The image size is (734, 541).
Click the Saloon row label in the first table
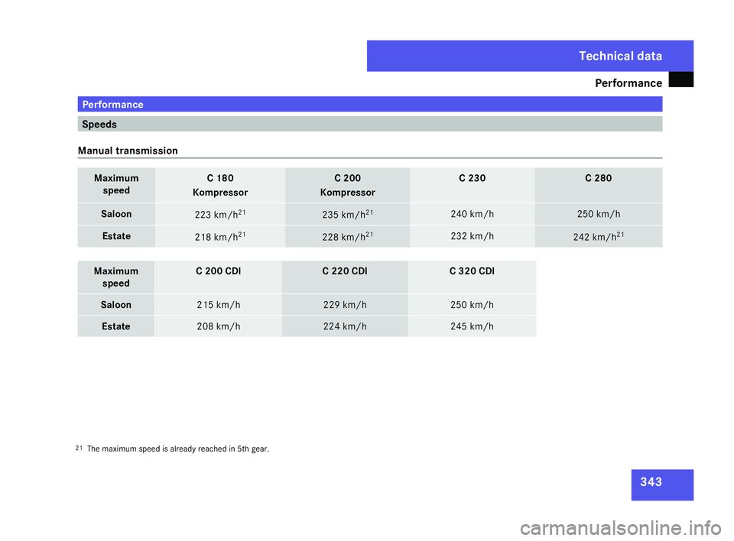(116, 215)
